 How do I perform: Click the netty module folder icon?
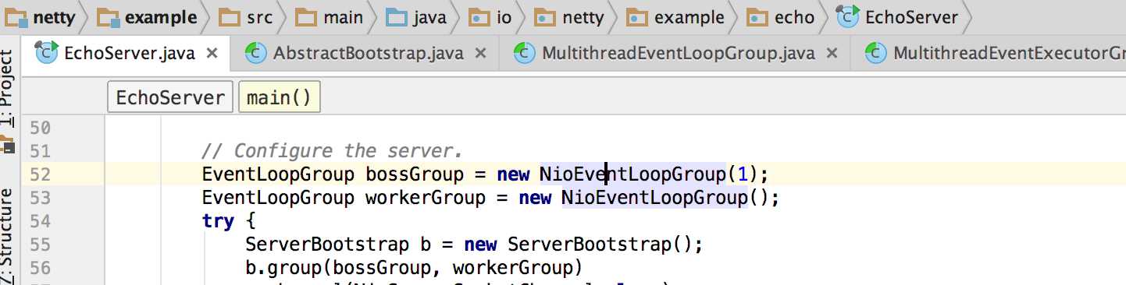coord(16,17)
